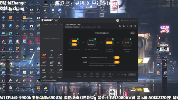The width and height of the screenshot is (178, 100).
Task: Click the microphone icon in bottom toolbar
Action: coord(103,74)
